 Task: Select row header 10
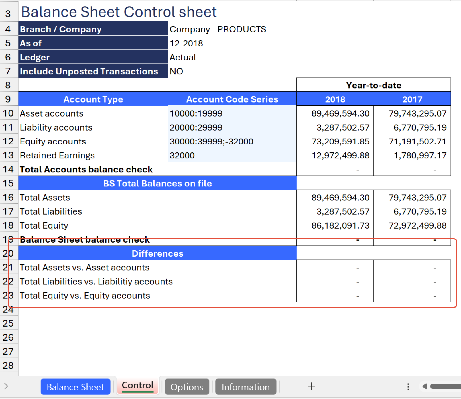click(9, 113)
